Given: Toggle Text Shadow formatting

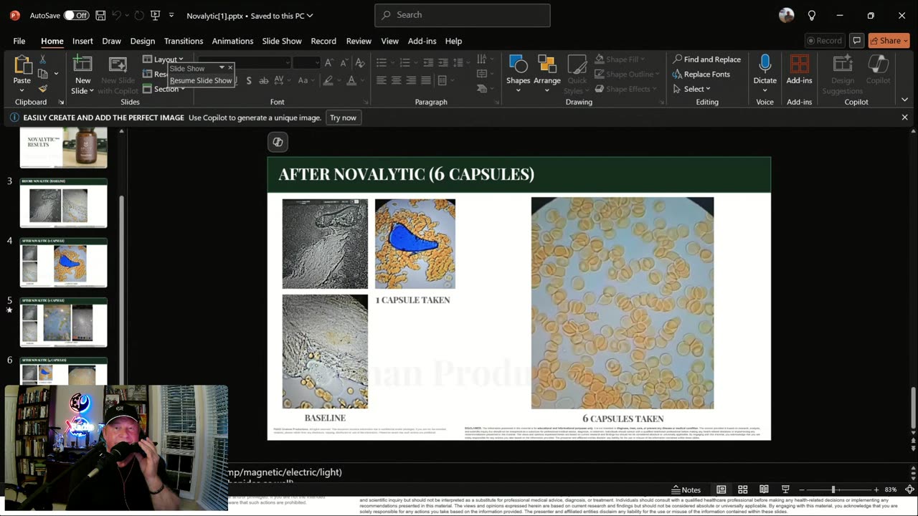Looking at the screenshot, I should 249,80.
